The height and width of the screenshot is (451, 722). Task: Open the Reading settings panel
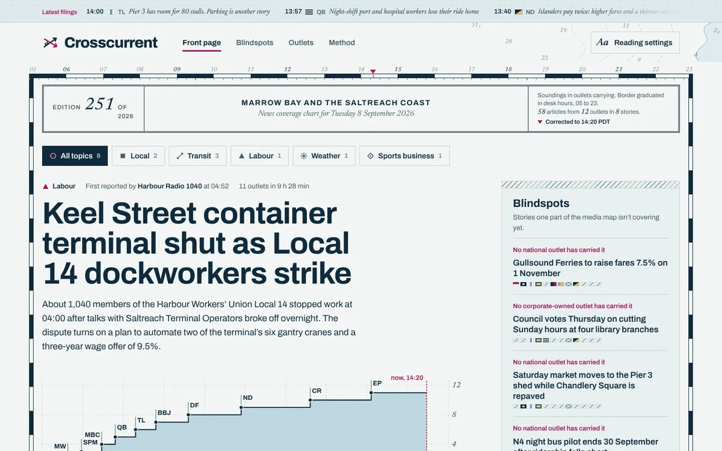(635, 43)
